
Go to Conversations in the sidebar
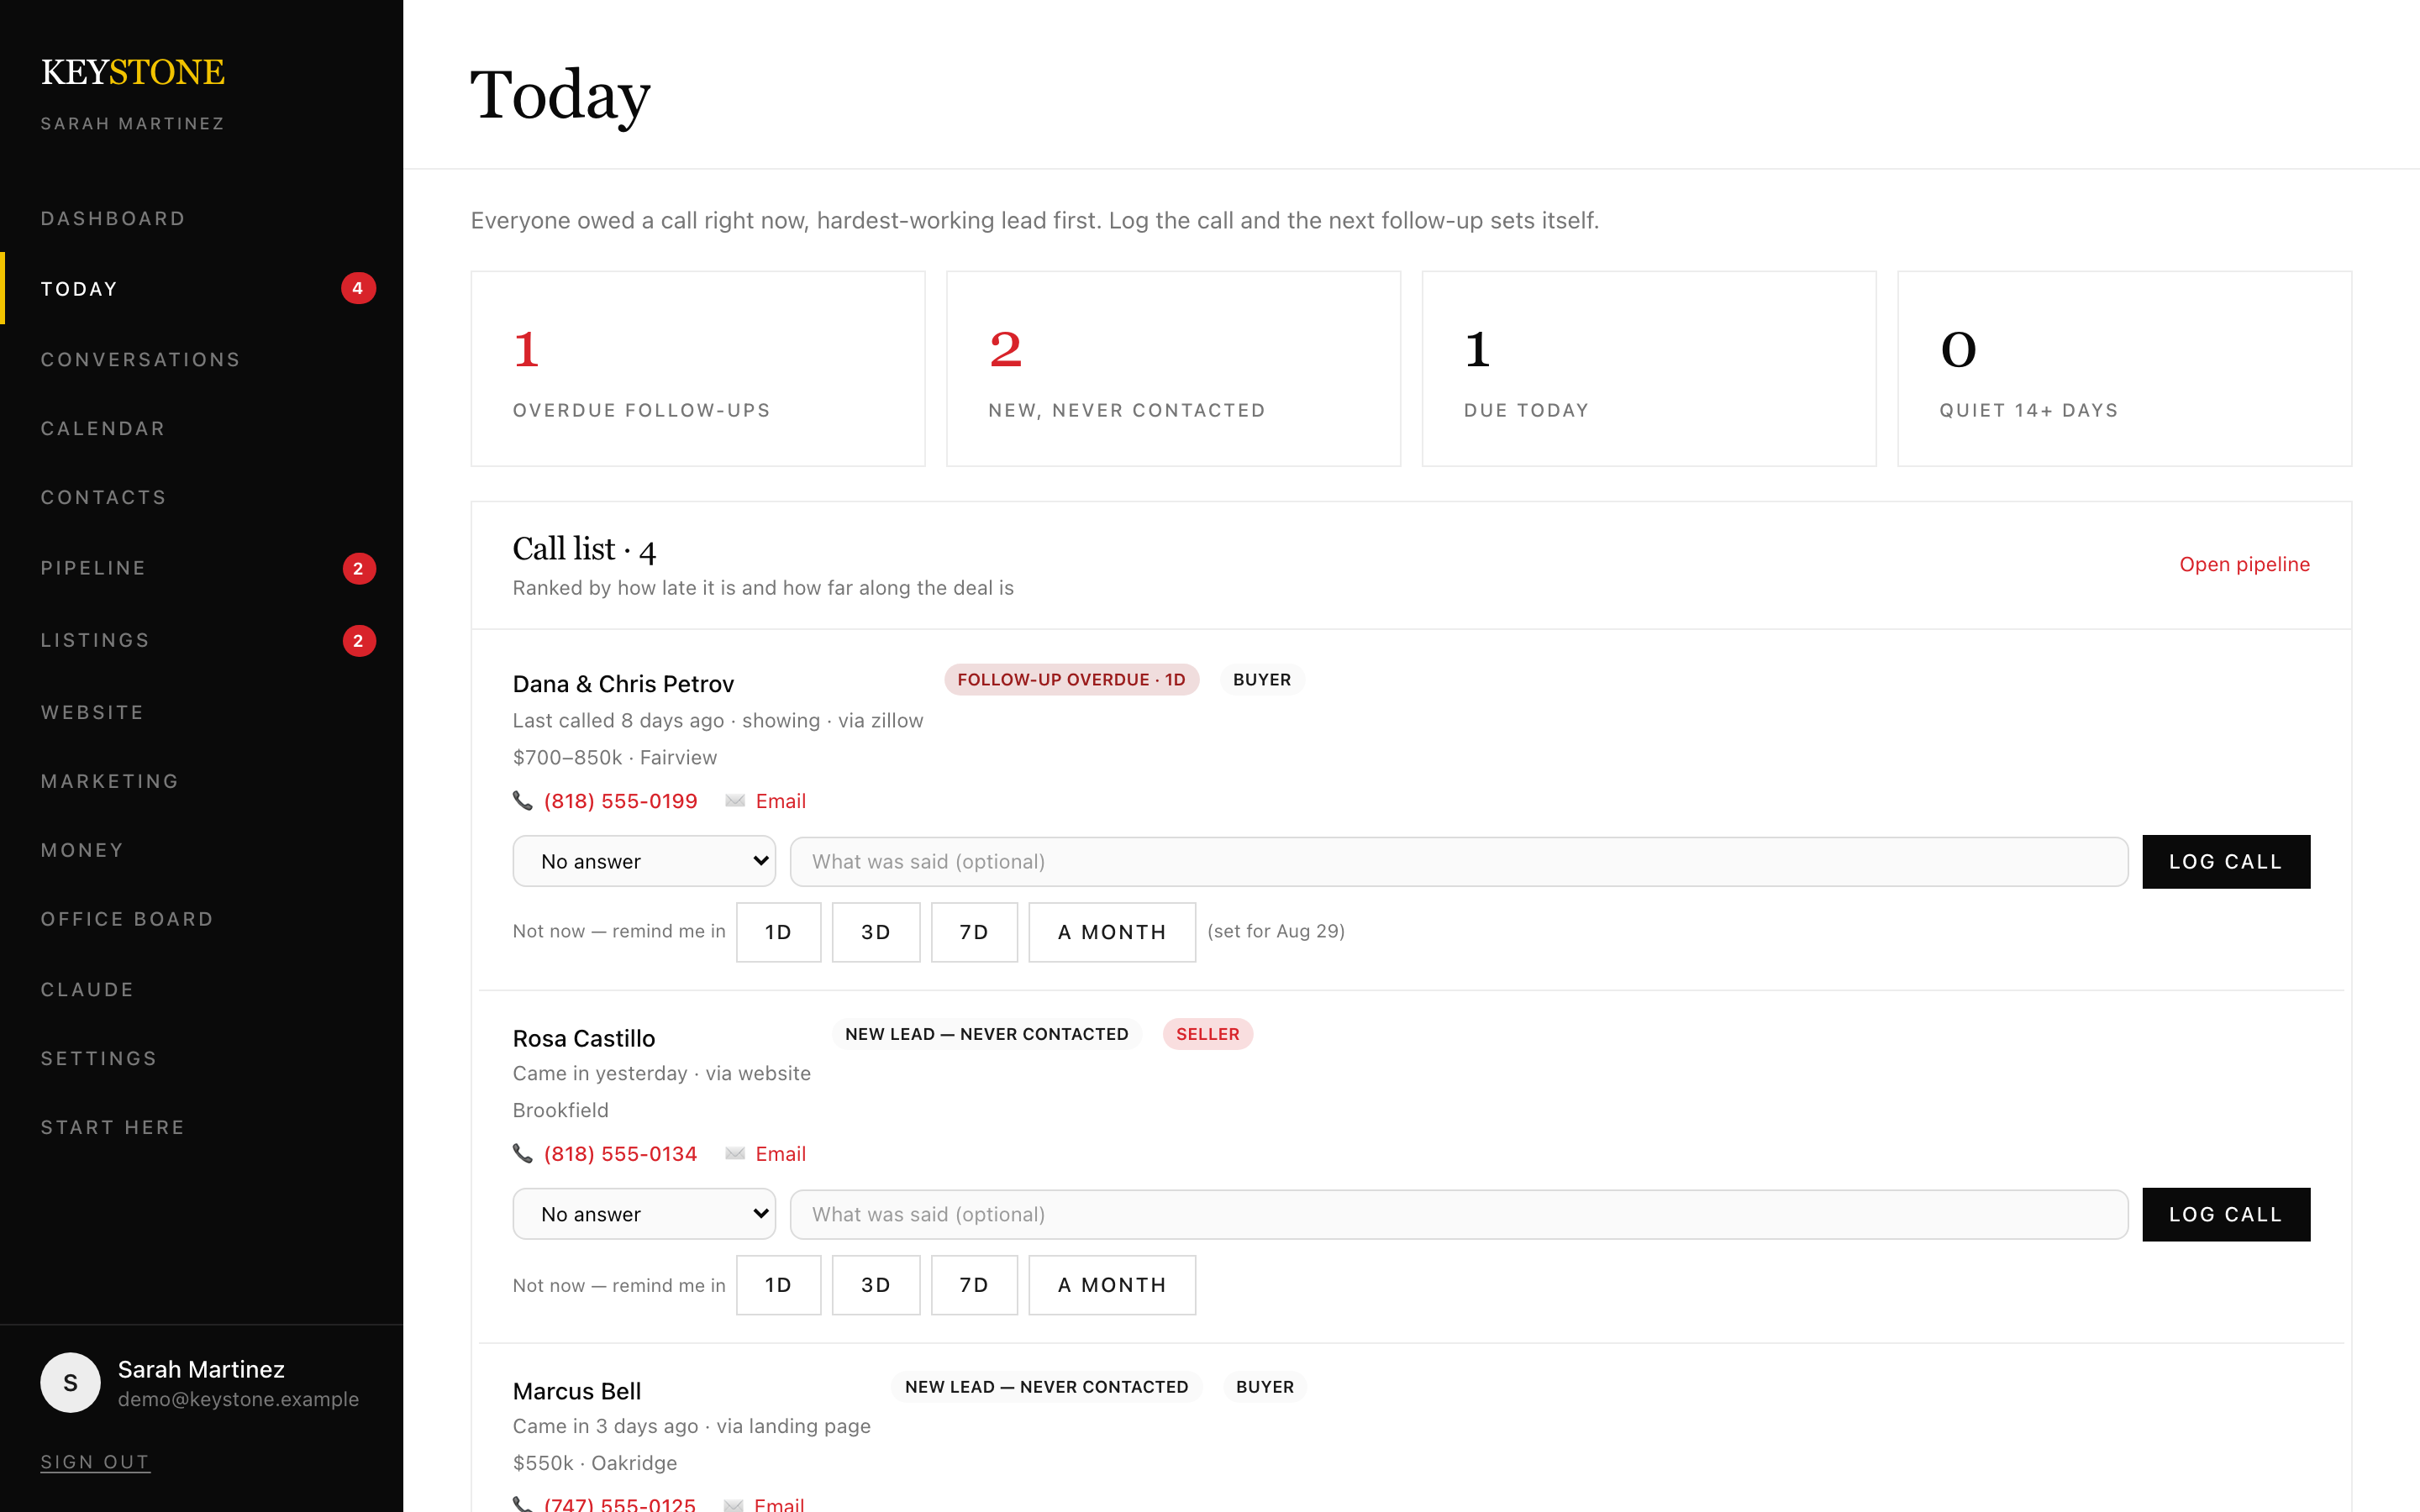(x=141, y=360)
